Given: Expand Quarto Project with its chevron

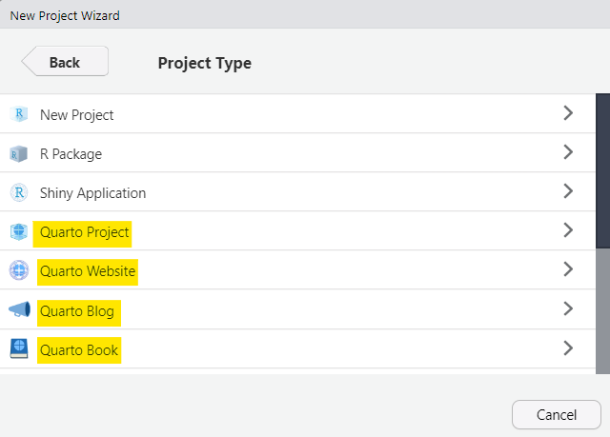Looking at the screenshot, I should click(568, 230).
